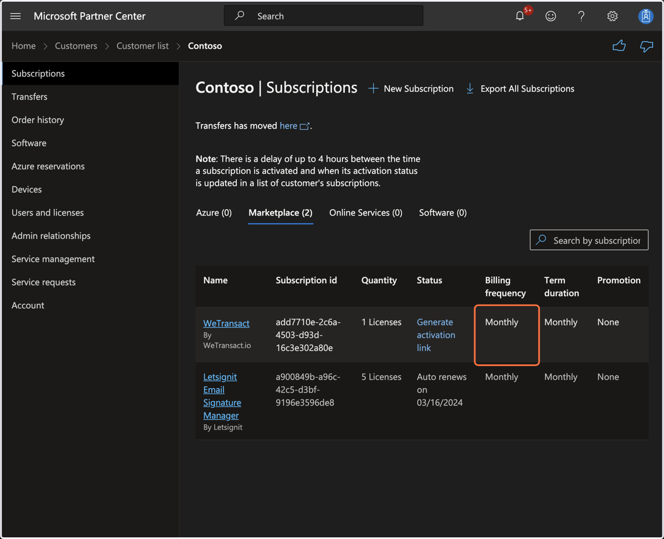The height and width of the screenshot is (539, 664).
Task: Click the plus icon for New Subscription
Action: pos(373,89)
